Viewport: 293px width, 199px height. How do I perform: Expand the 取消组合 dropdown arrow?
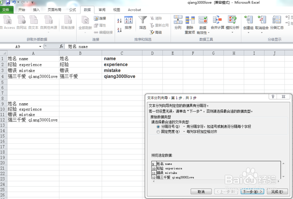pos(262,33)
